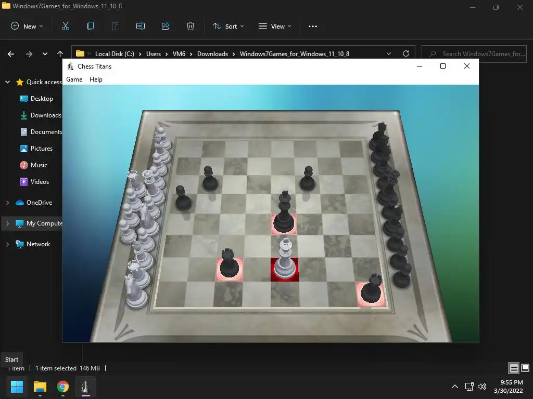
Task: Show hidden system tray icons
Action: pos(455,387)
